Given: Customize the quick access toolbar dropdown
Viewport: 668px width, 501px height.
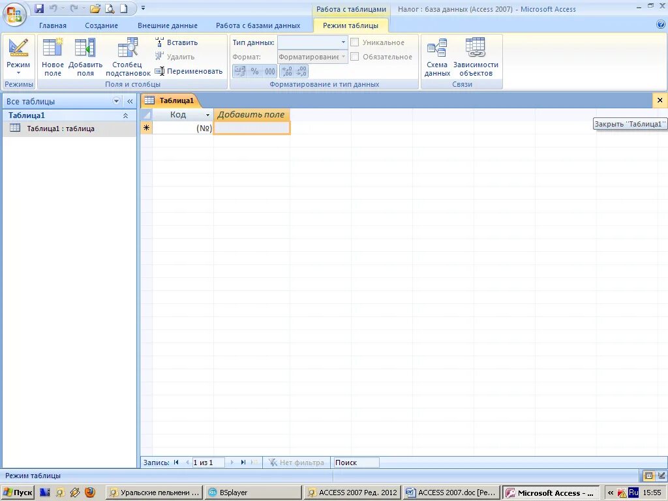Looking at the screenshot, I should 143,8.
